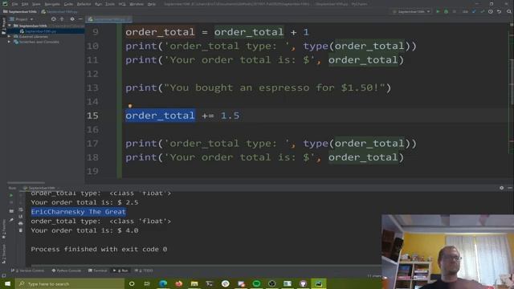514x289 pixels.
Task: Open the Window menu
Action: tap(136, 4)
